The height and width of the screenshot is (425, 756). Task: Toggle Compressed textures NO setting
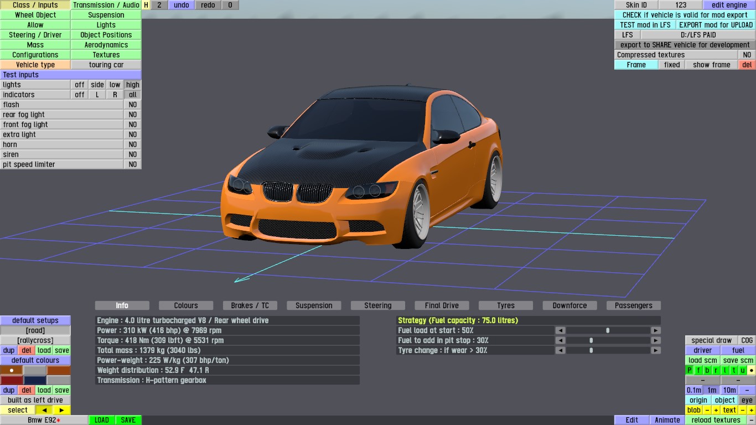(747, 55)
